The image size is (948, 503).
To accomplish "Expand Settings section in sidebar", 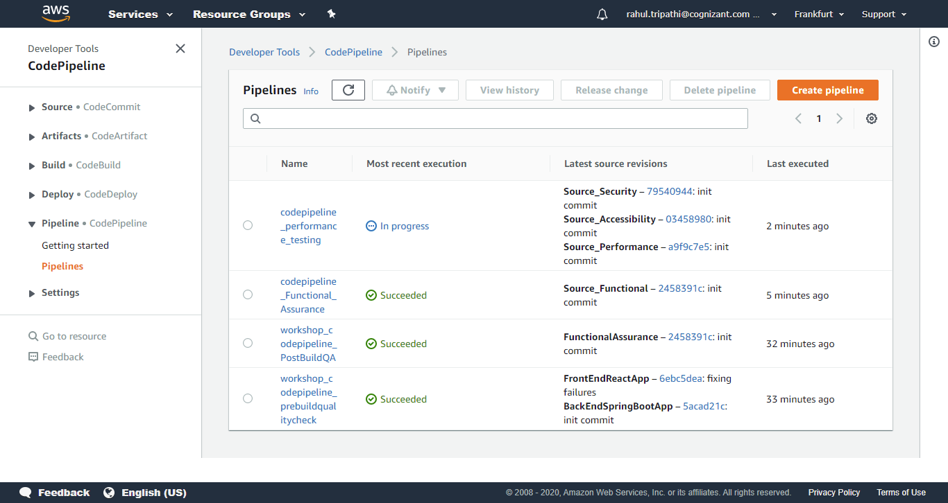I will pyautogui.click(x=32, y=293).
